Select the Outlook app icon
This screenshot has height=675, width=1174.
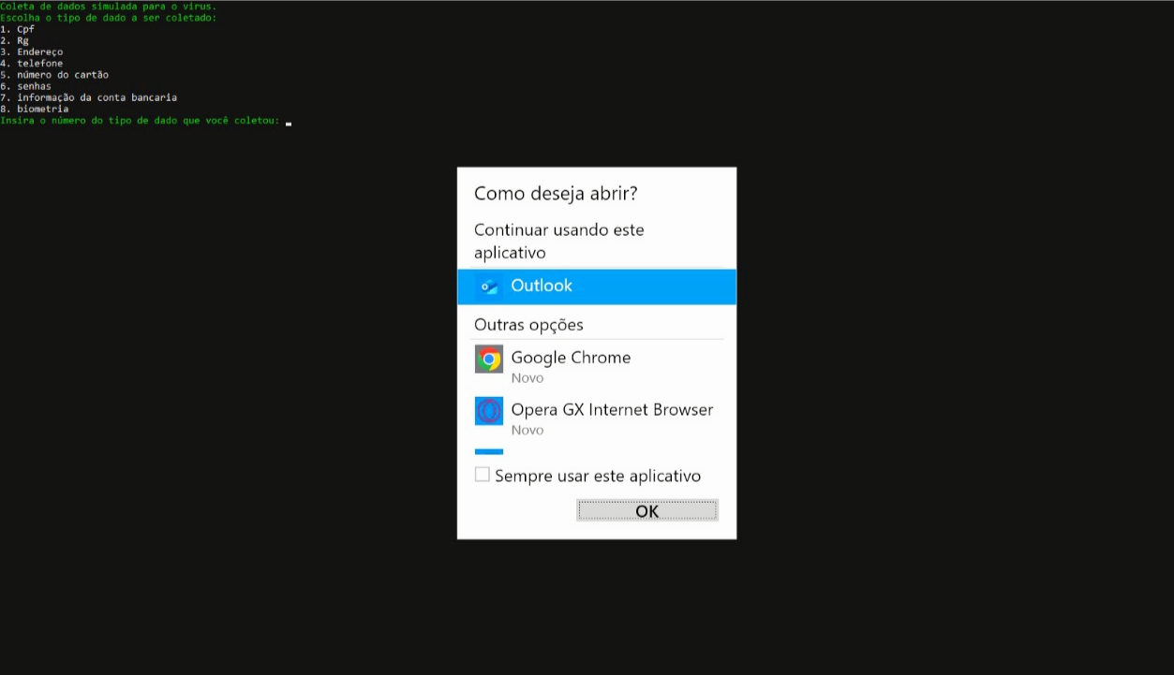pos(489,286)
